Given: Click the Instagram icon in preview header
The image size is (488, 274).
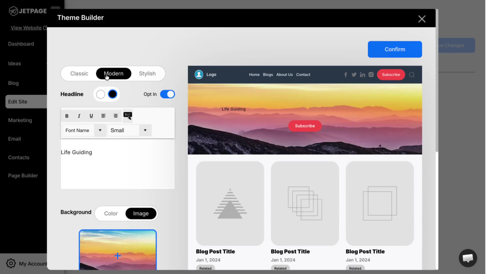Looking at the screenshot, I should (x=371, y=74).
